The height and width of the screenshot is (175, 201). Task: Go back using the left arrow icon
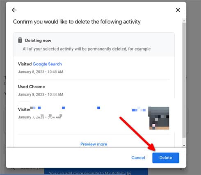[x=14, y=10]
